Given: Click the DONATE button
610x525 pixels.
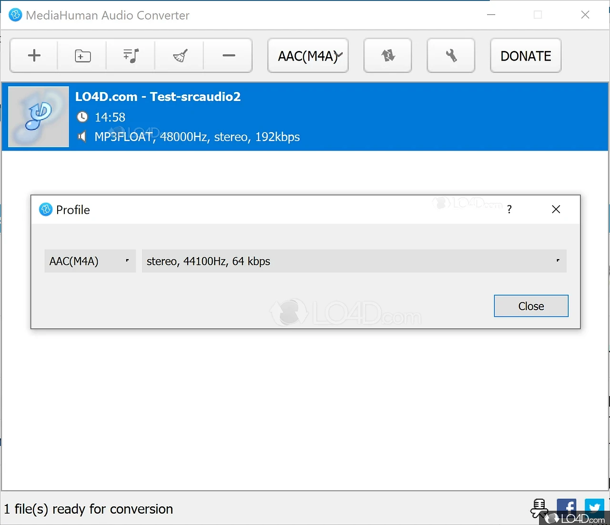Looking at the screenshot, I should pos(526,56).
